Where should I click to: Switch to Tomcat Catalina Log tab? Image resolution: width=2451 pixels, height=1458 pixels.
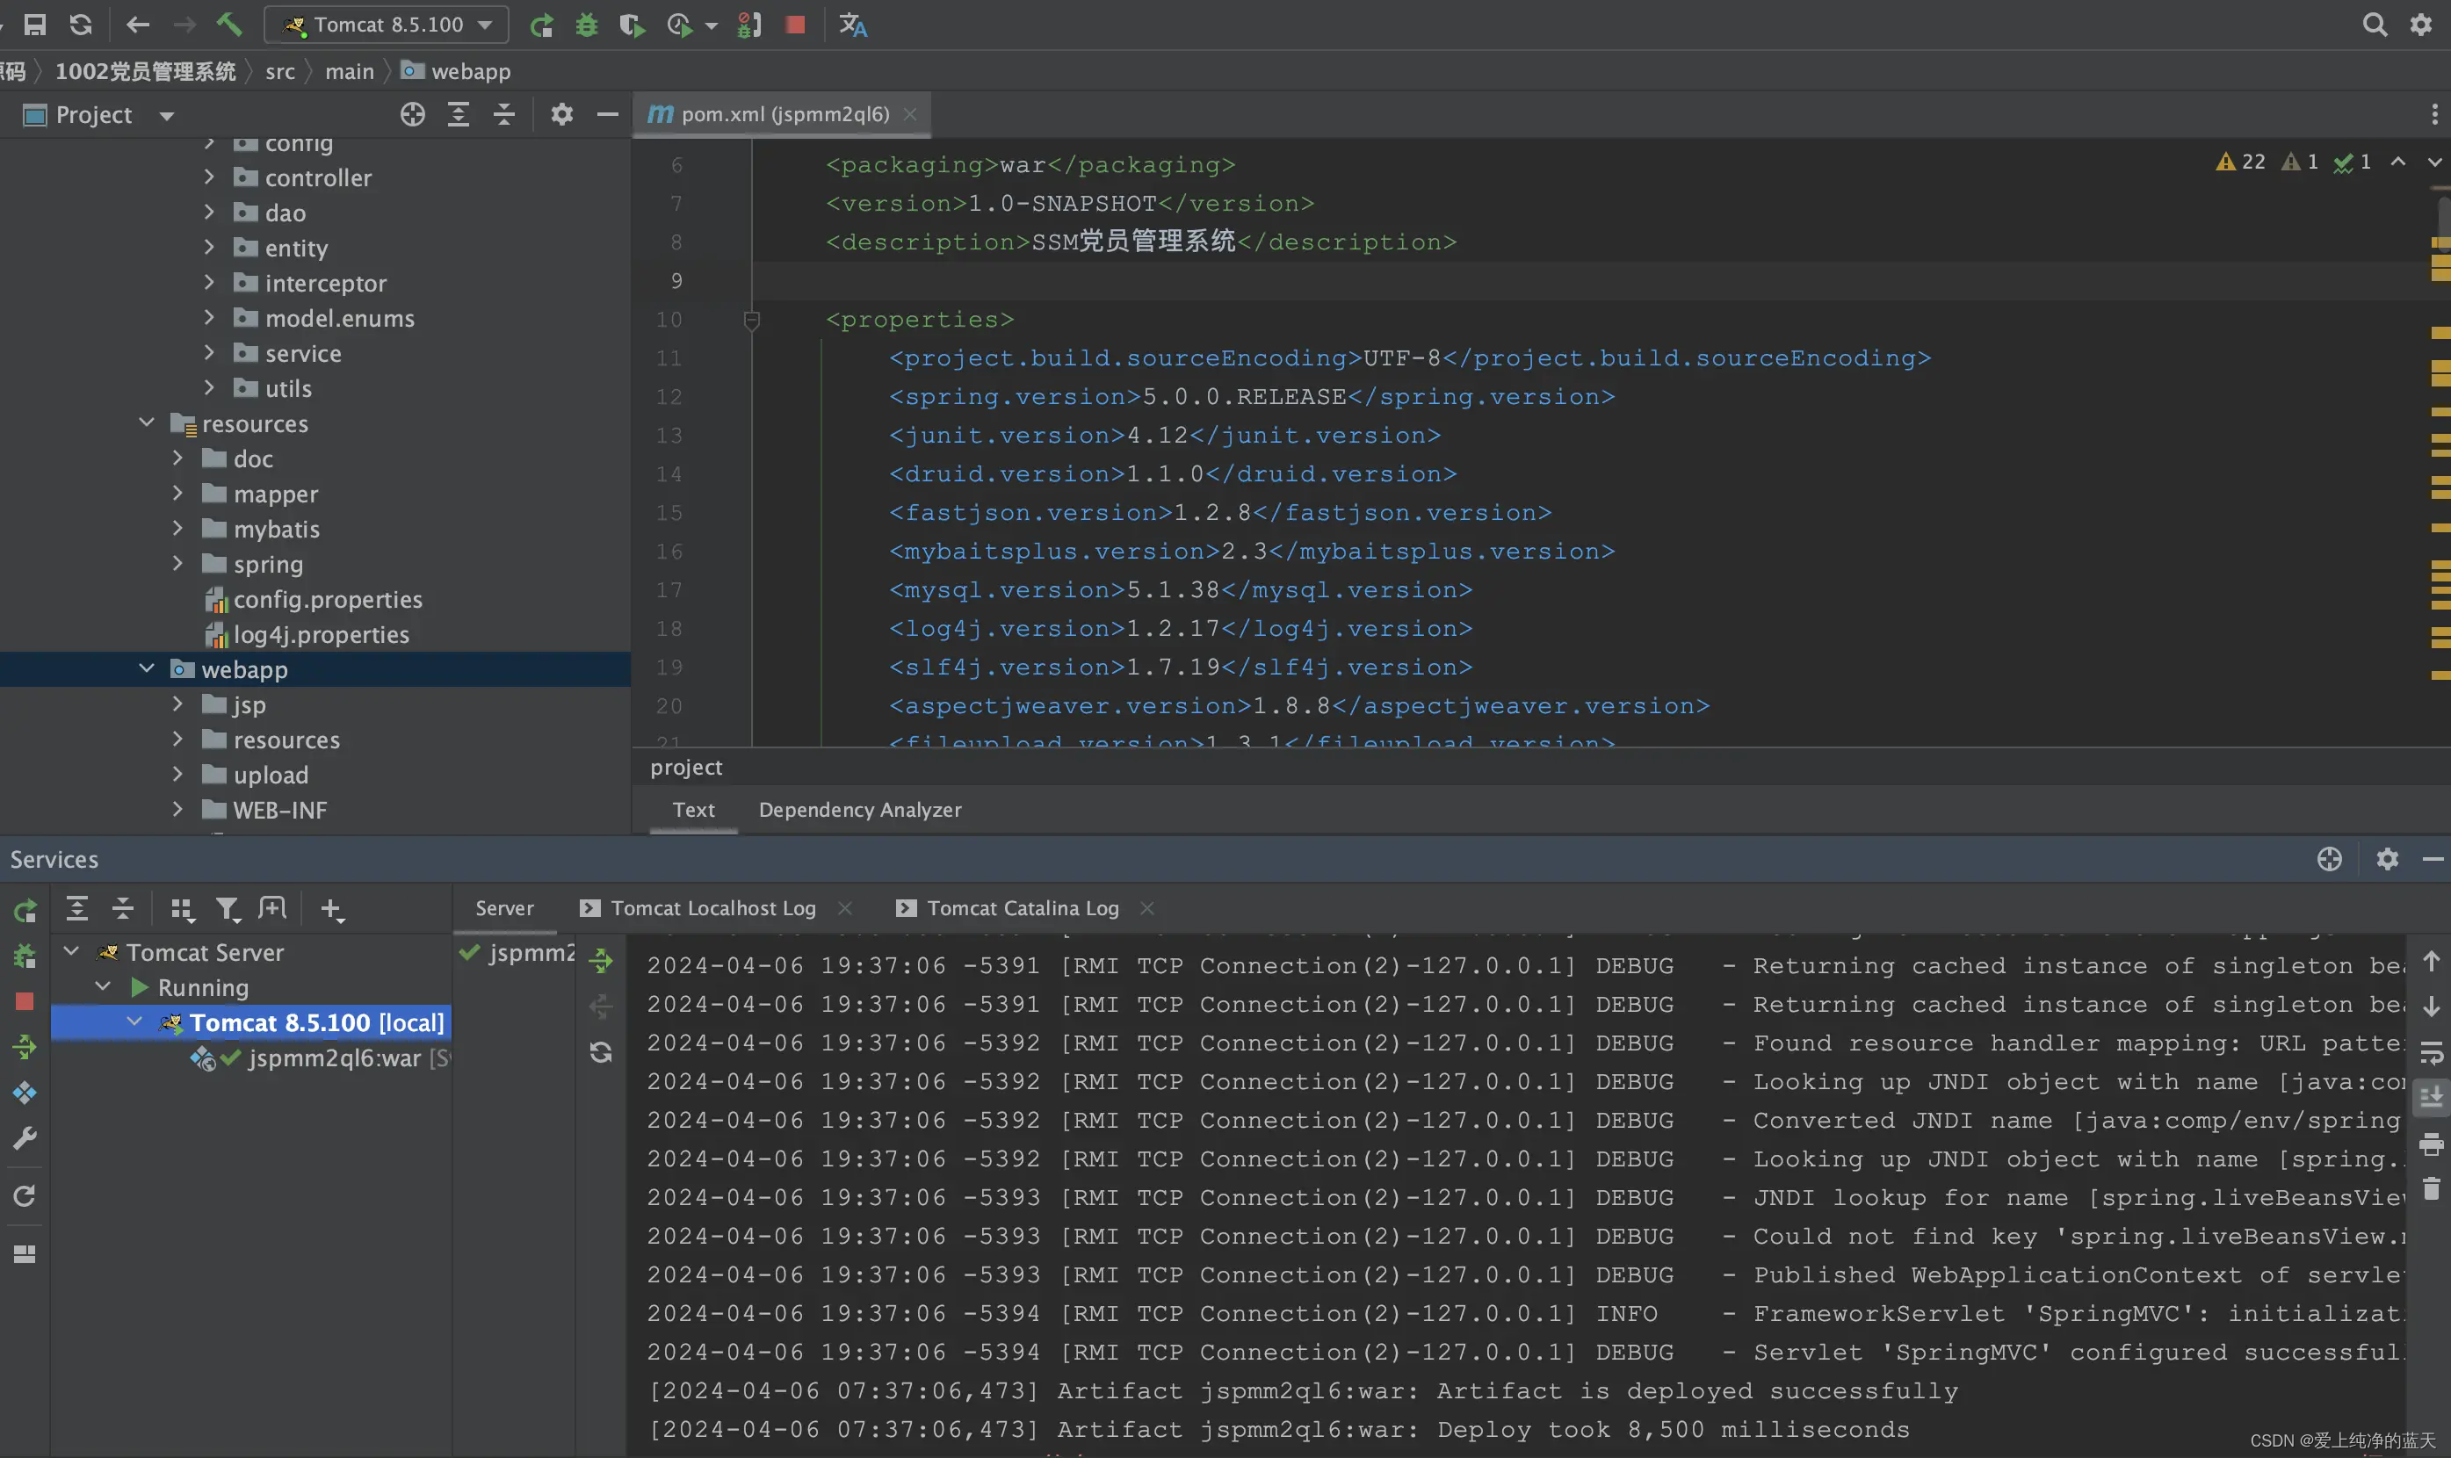1022,909
